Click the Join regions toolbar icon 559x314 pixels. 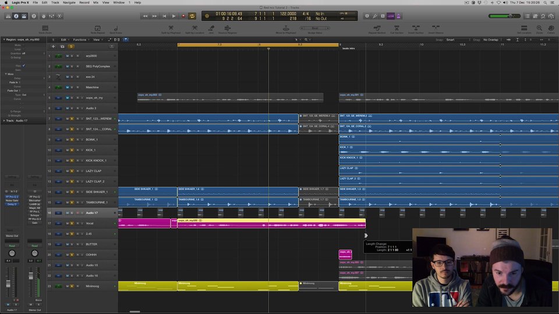(211, 29)
